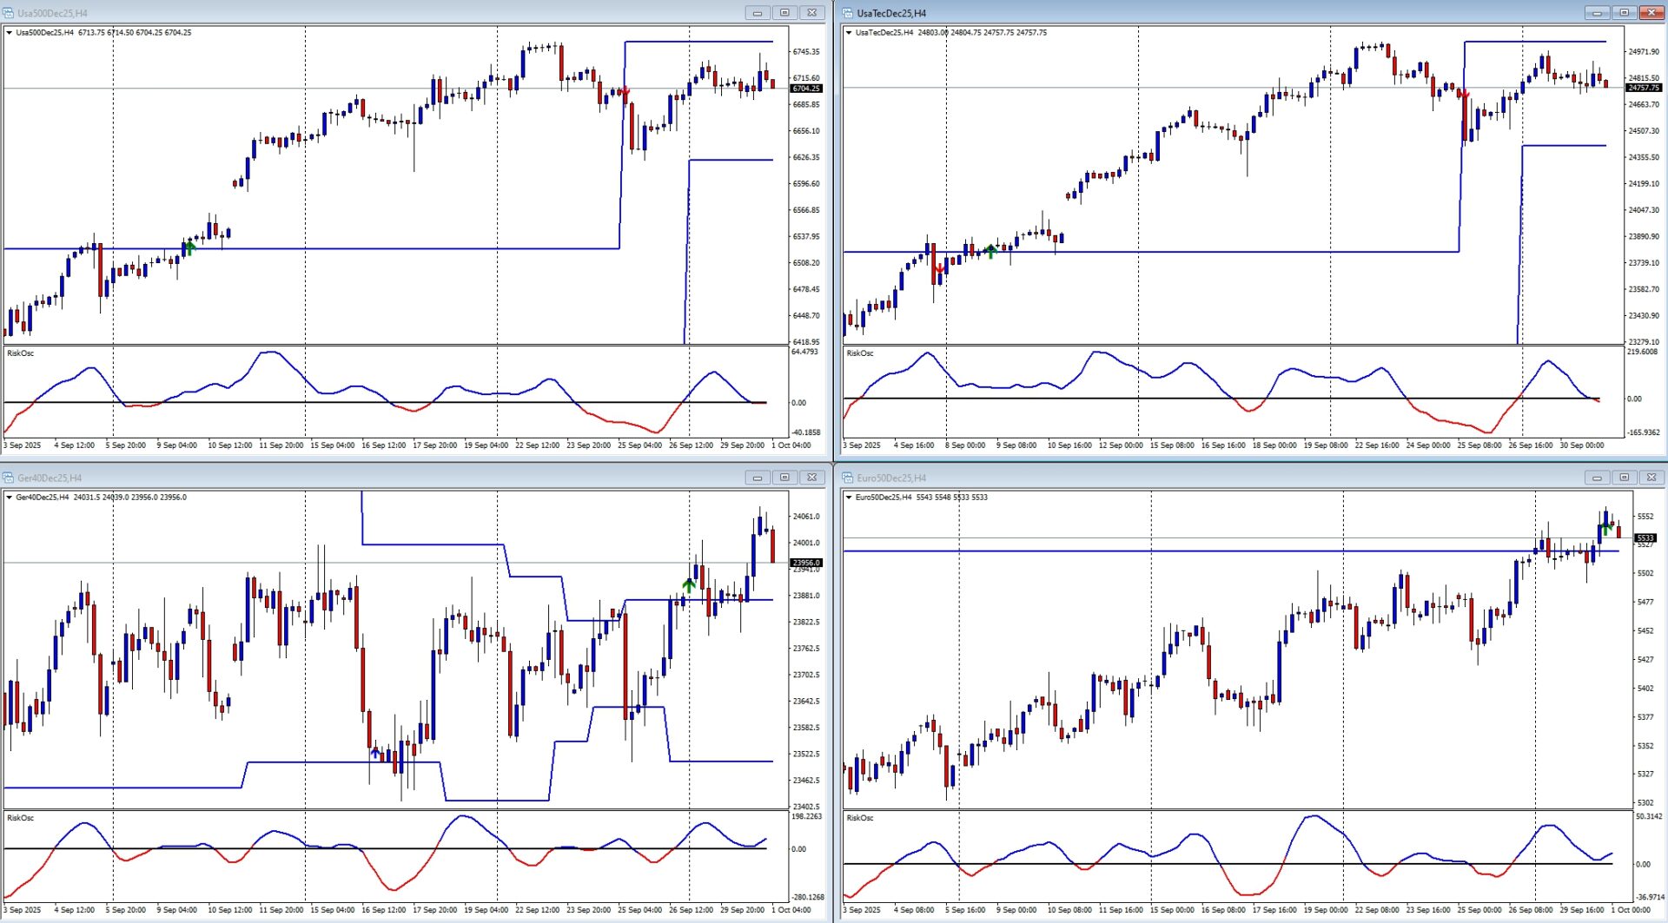1668x923 pixels.
Task: Select the green up arrow on Ger40 chart
Action: click(688, 584)
